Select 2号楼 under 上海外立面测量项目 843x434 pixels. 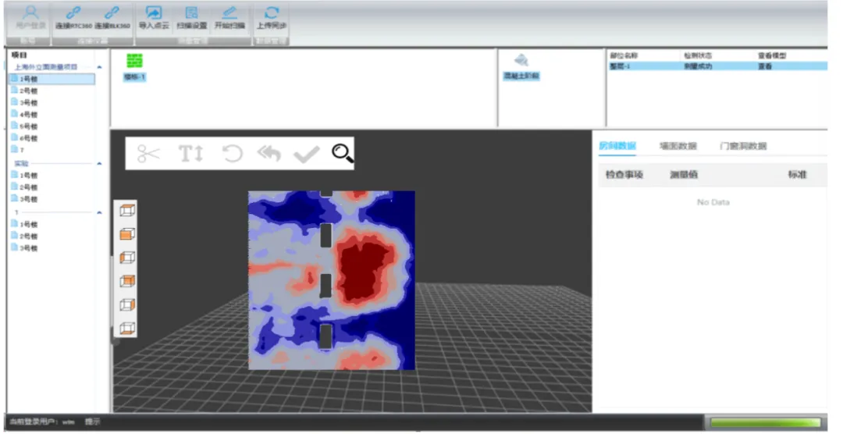tap(28, 91)
